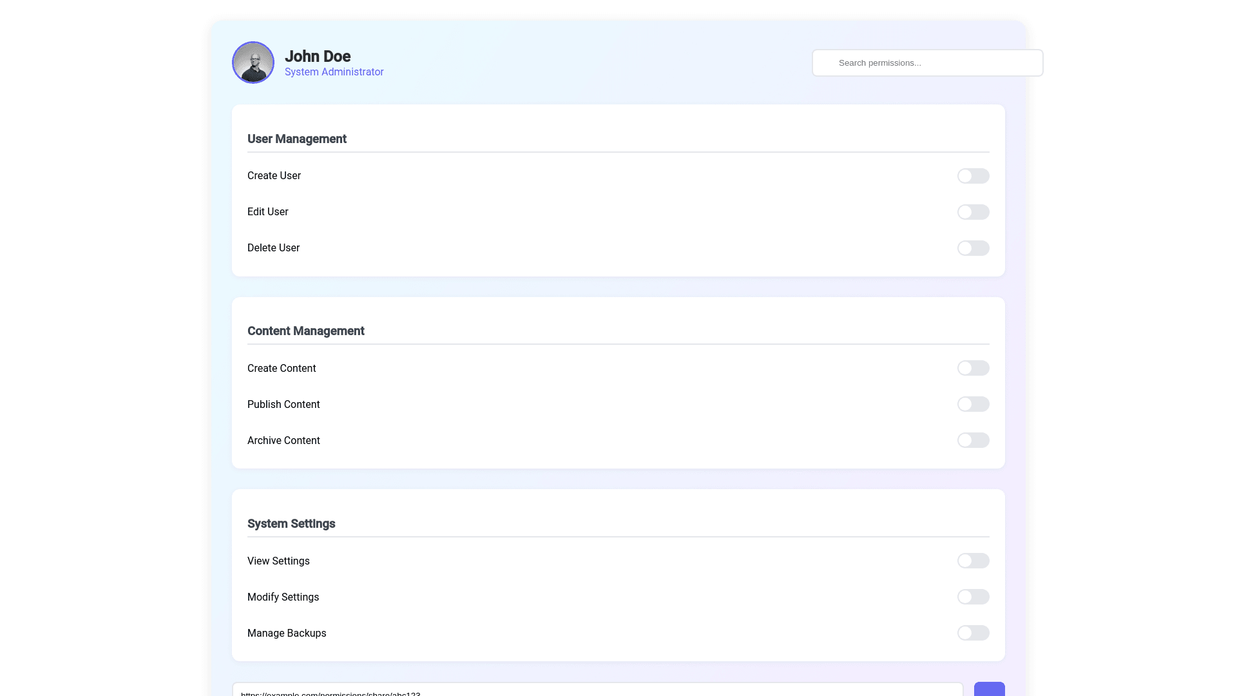Turn on Modify Settings switch
Screen dimensions: 1237x696
(x=973, y=597)
